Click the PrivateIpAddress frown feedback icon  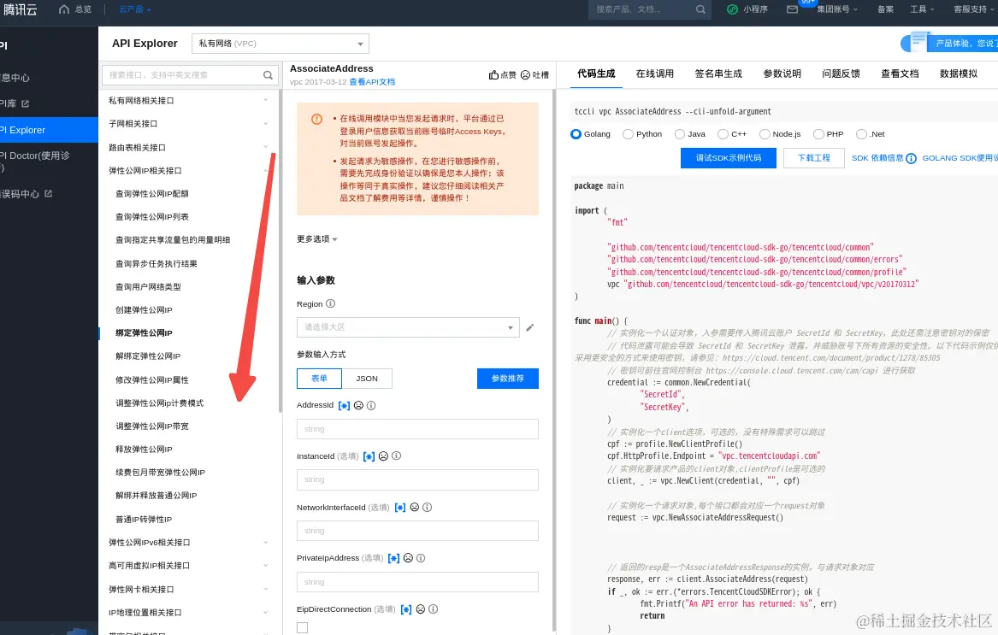click(408, 558)
